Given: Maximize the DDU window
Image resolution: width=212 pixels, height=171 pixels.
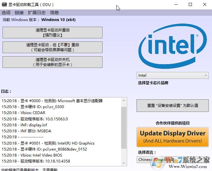Looking at the screenshot, I should click(x=190, y=4).
